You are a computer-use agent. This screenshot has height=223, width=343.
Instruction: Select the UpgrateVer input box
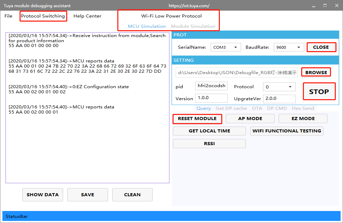[279, 99]
